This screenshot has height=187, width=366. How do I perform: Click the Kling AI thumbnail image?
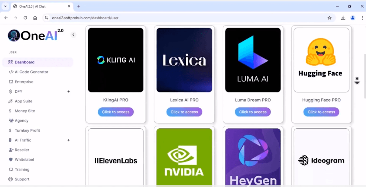116,60
